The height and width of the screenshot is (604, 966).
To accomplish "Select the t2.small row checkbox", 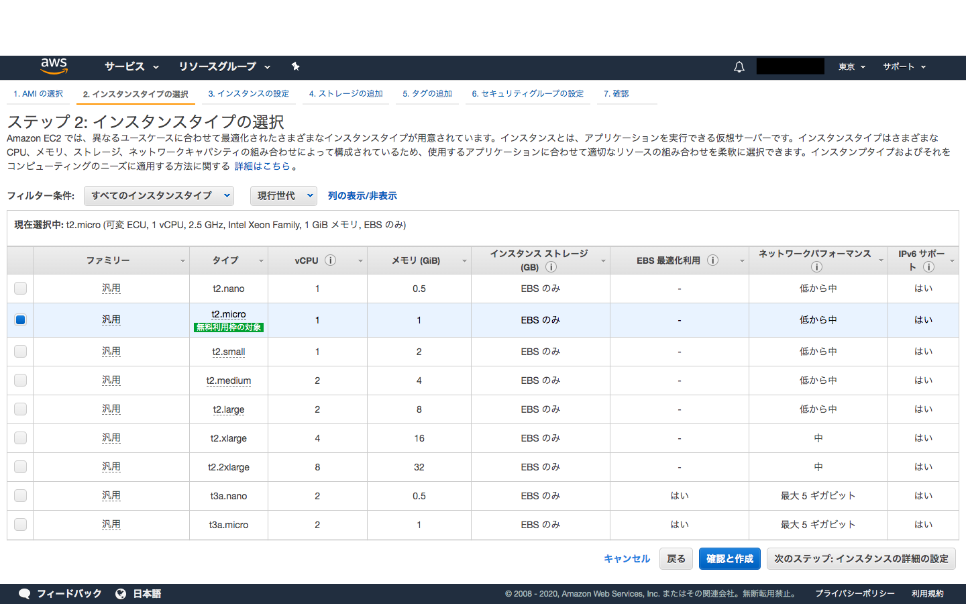I will point(21,351).
